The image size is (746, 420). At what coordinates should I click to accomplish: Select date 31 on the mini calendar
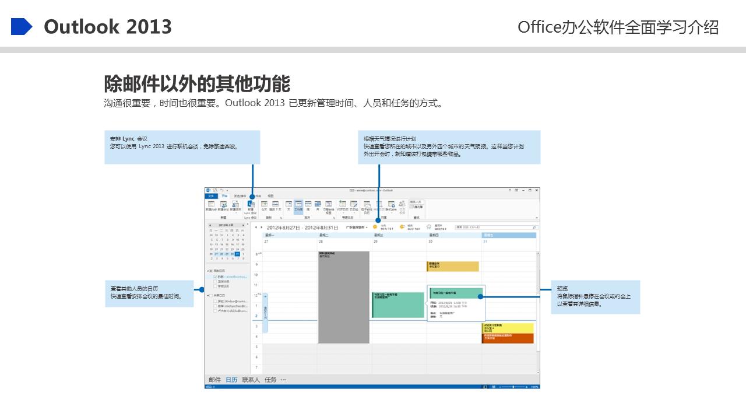238,254
